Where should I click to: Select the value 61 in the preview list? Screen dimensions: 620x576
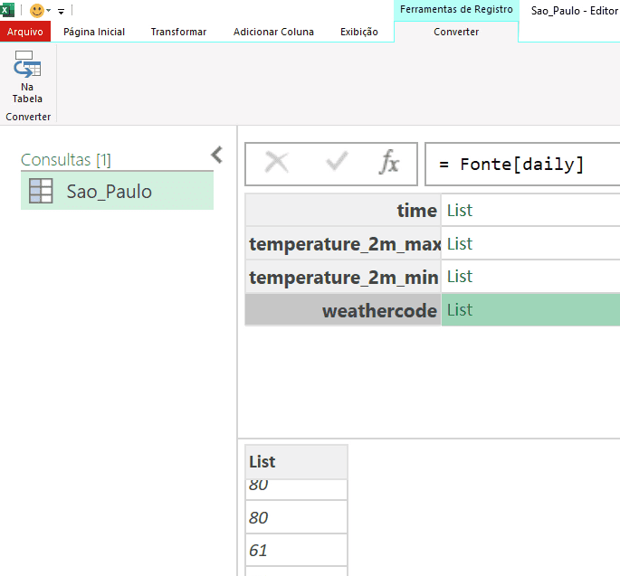(x=259, y=550)
